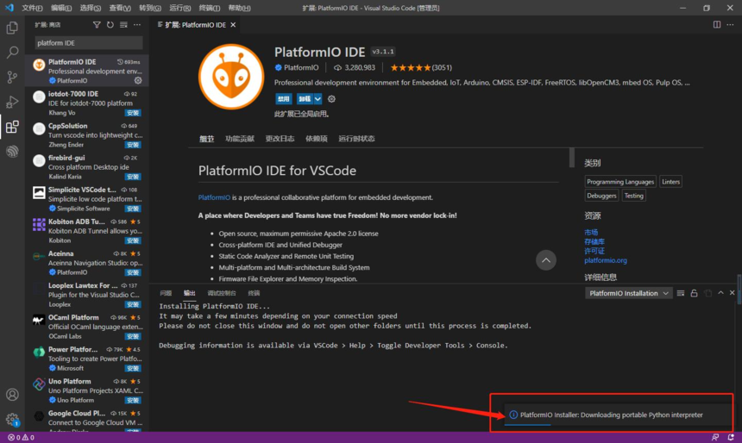Focus the extension search box

click(89, 43)
